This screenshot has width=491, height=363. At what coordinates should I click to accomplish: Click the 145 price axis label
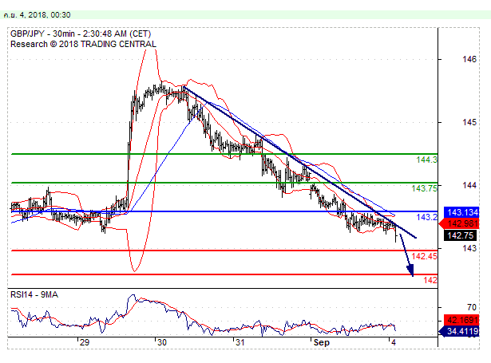pos(469,122)
